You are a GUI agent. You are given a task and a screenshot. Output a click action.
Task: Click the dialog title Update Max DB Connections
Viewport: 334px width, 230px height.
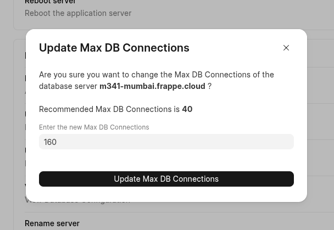[x=114, y=48]
